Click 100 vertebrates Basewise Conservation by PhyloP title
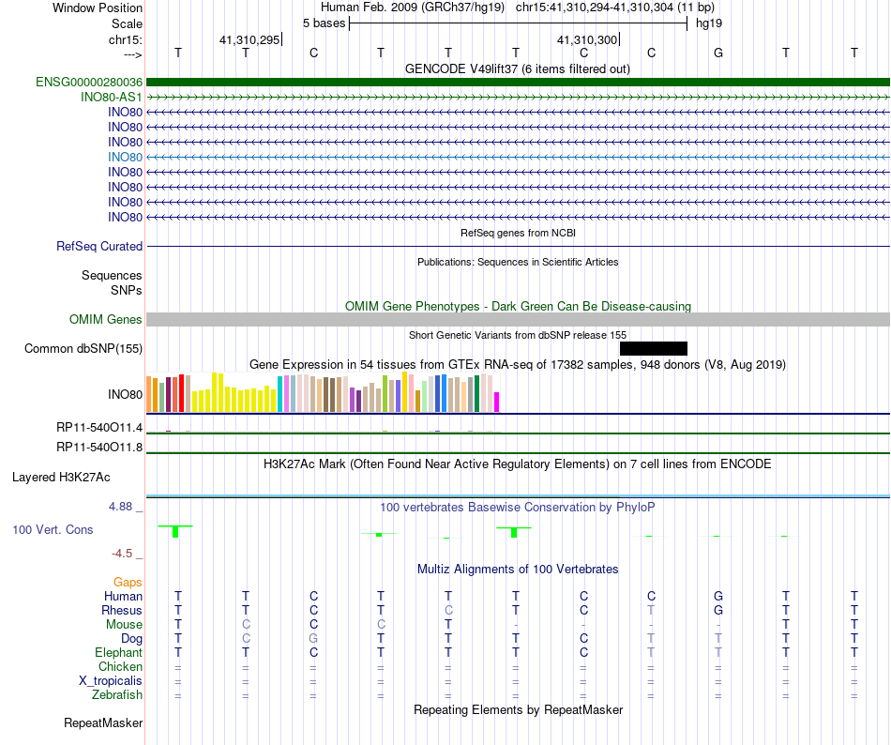The image size is (891, 745). (x=518, y=507)
